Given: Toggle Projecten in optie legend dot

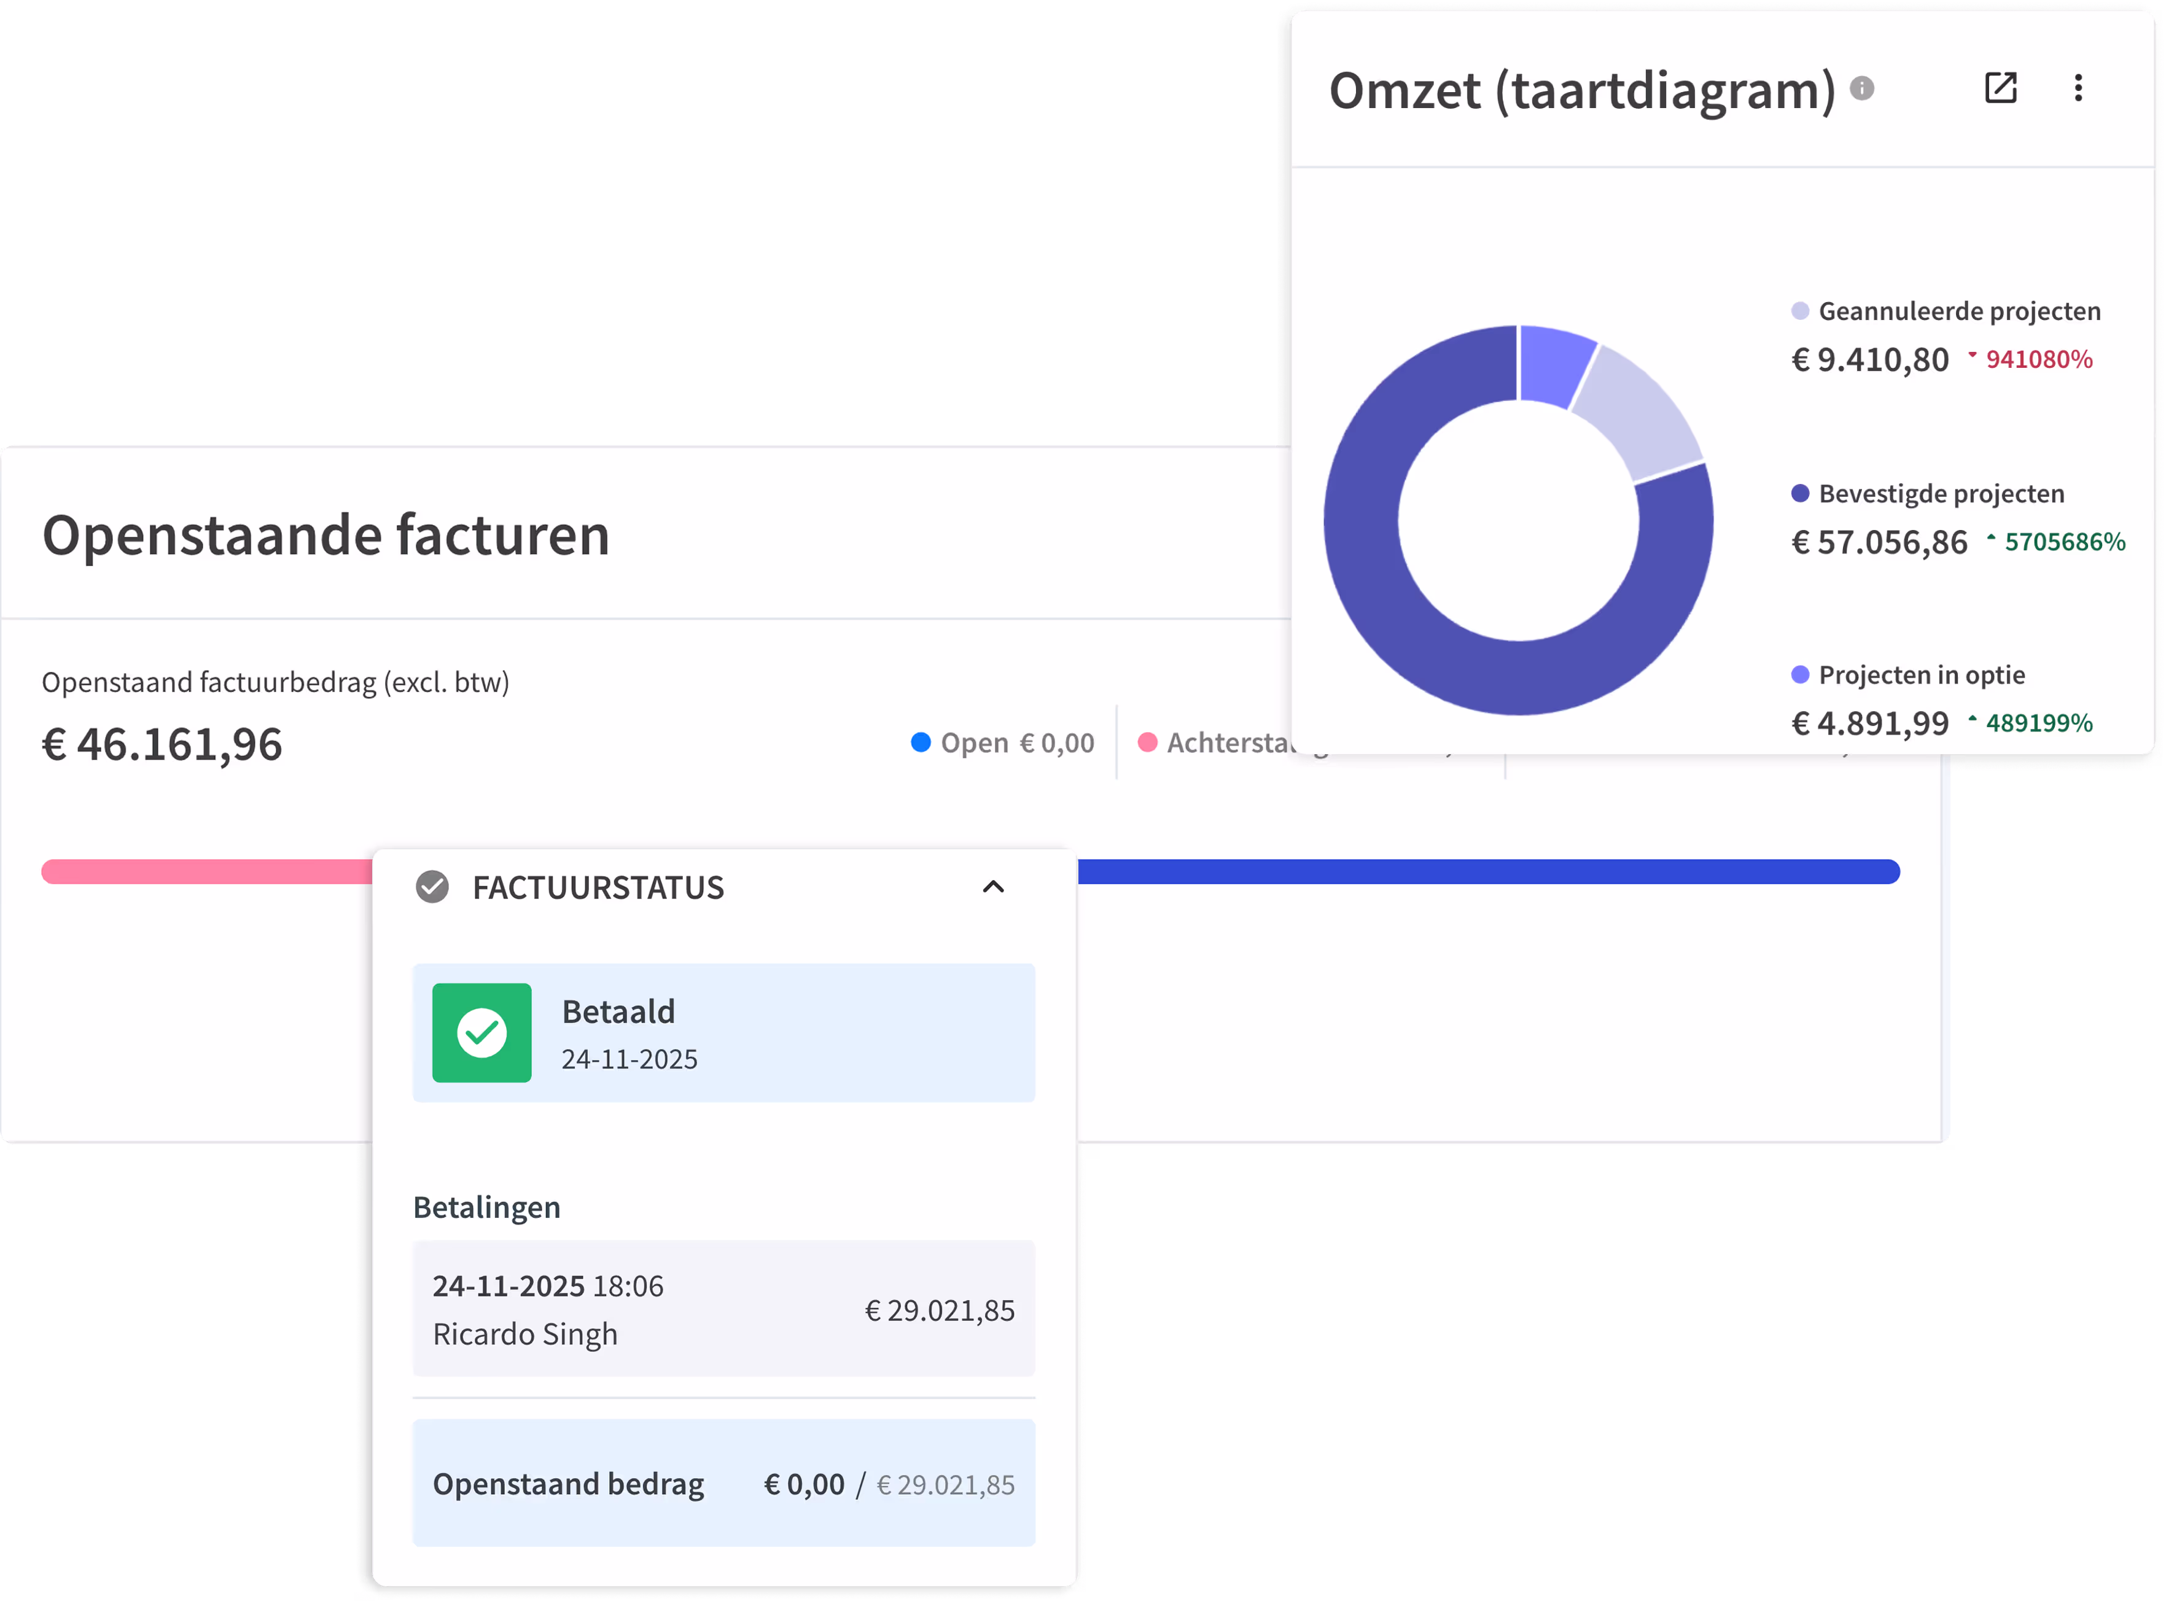Looking at the screenshot, I should pyautogui.click(x=1799, y=674).
